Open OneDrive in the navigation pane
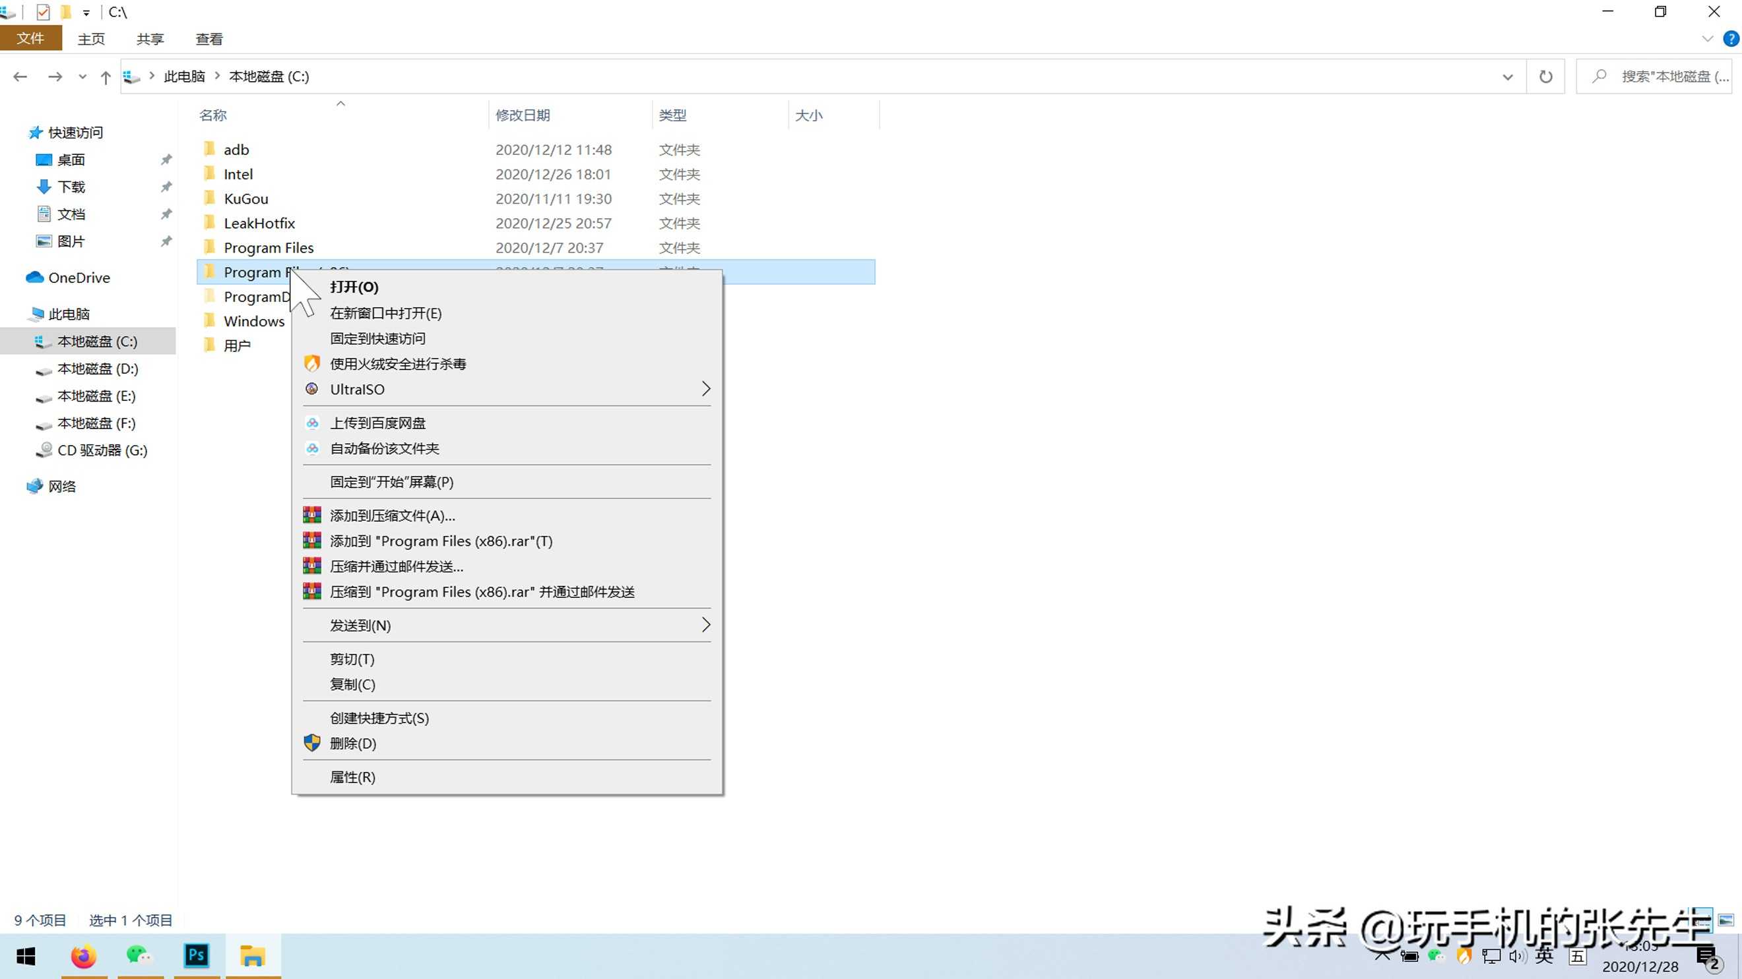Screen dimensions: 1742x979 (79, 278)
